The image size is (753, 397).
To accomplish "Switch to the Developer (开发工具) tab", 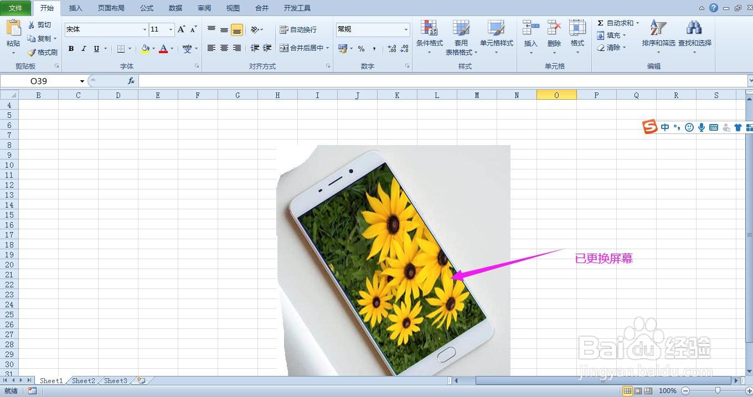I will click(x=297, y=8).
